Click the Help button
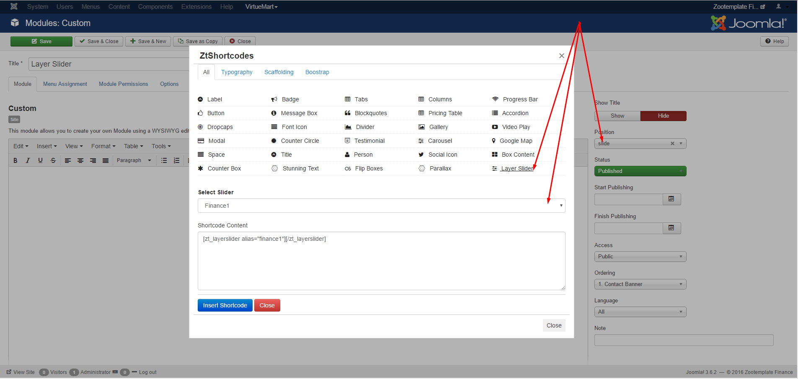 pos(775,41)
